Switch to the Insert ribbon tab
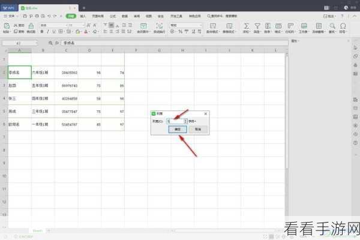This screenshot has width=360, height=240. point(83,16)
